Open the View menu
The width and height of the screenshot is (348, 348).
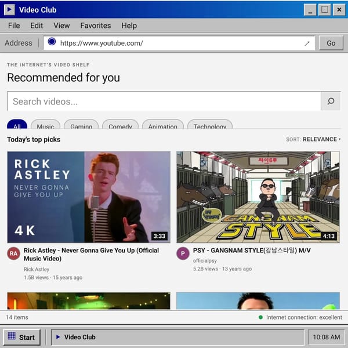(x=61, y=26)
